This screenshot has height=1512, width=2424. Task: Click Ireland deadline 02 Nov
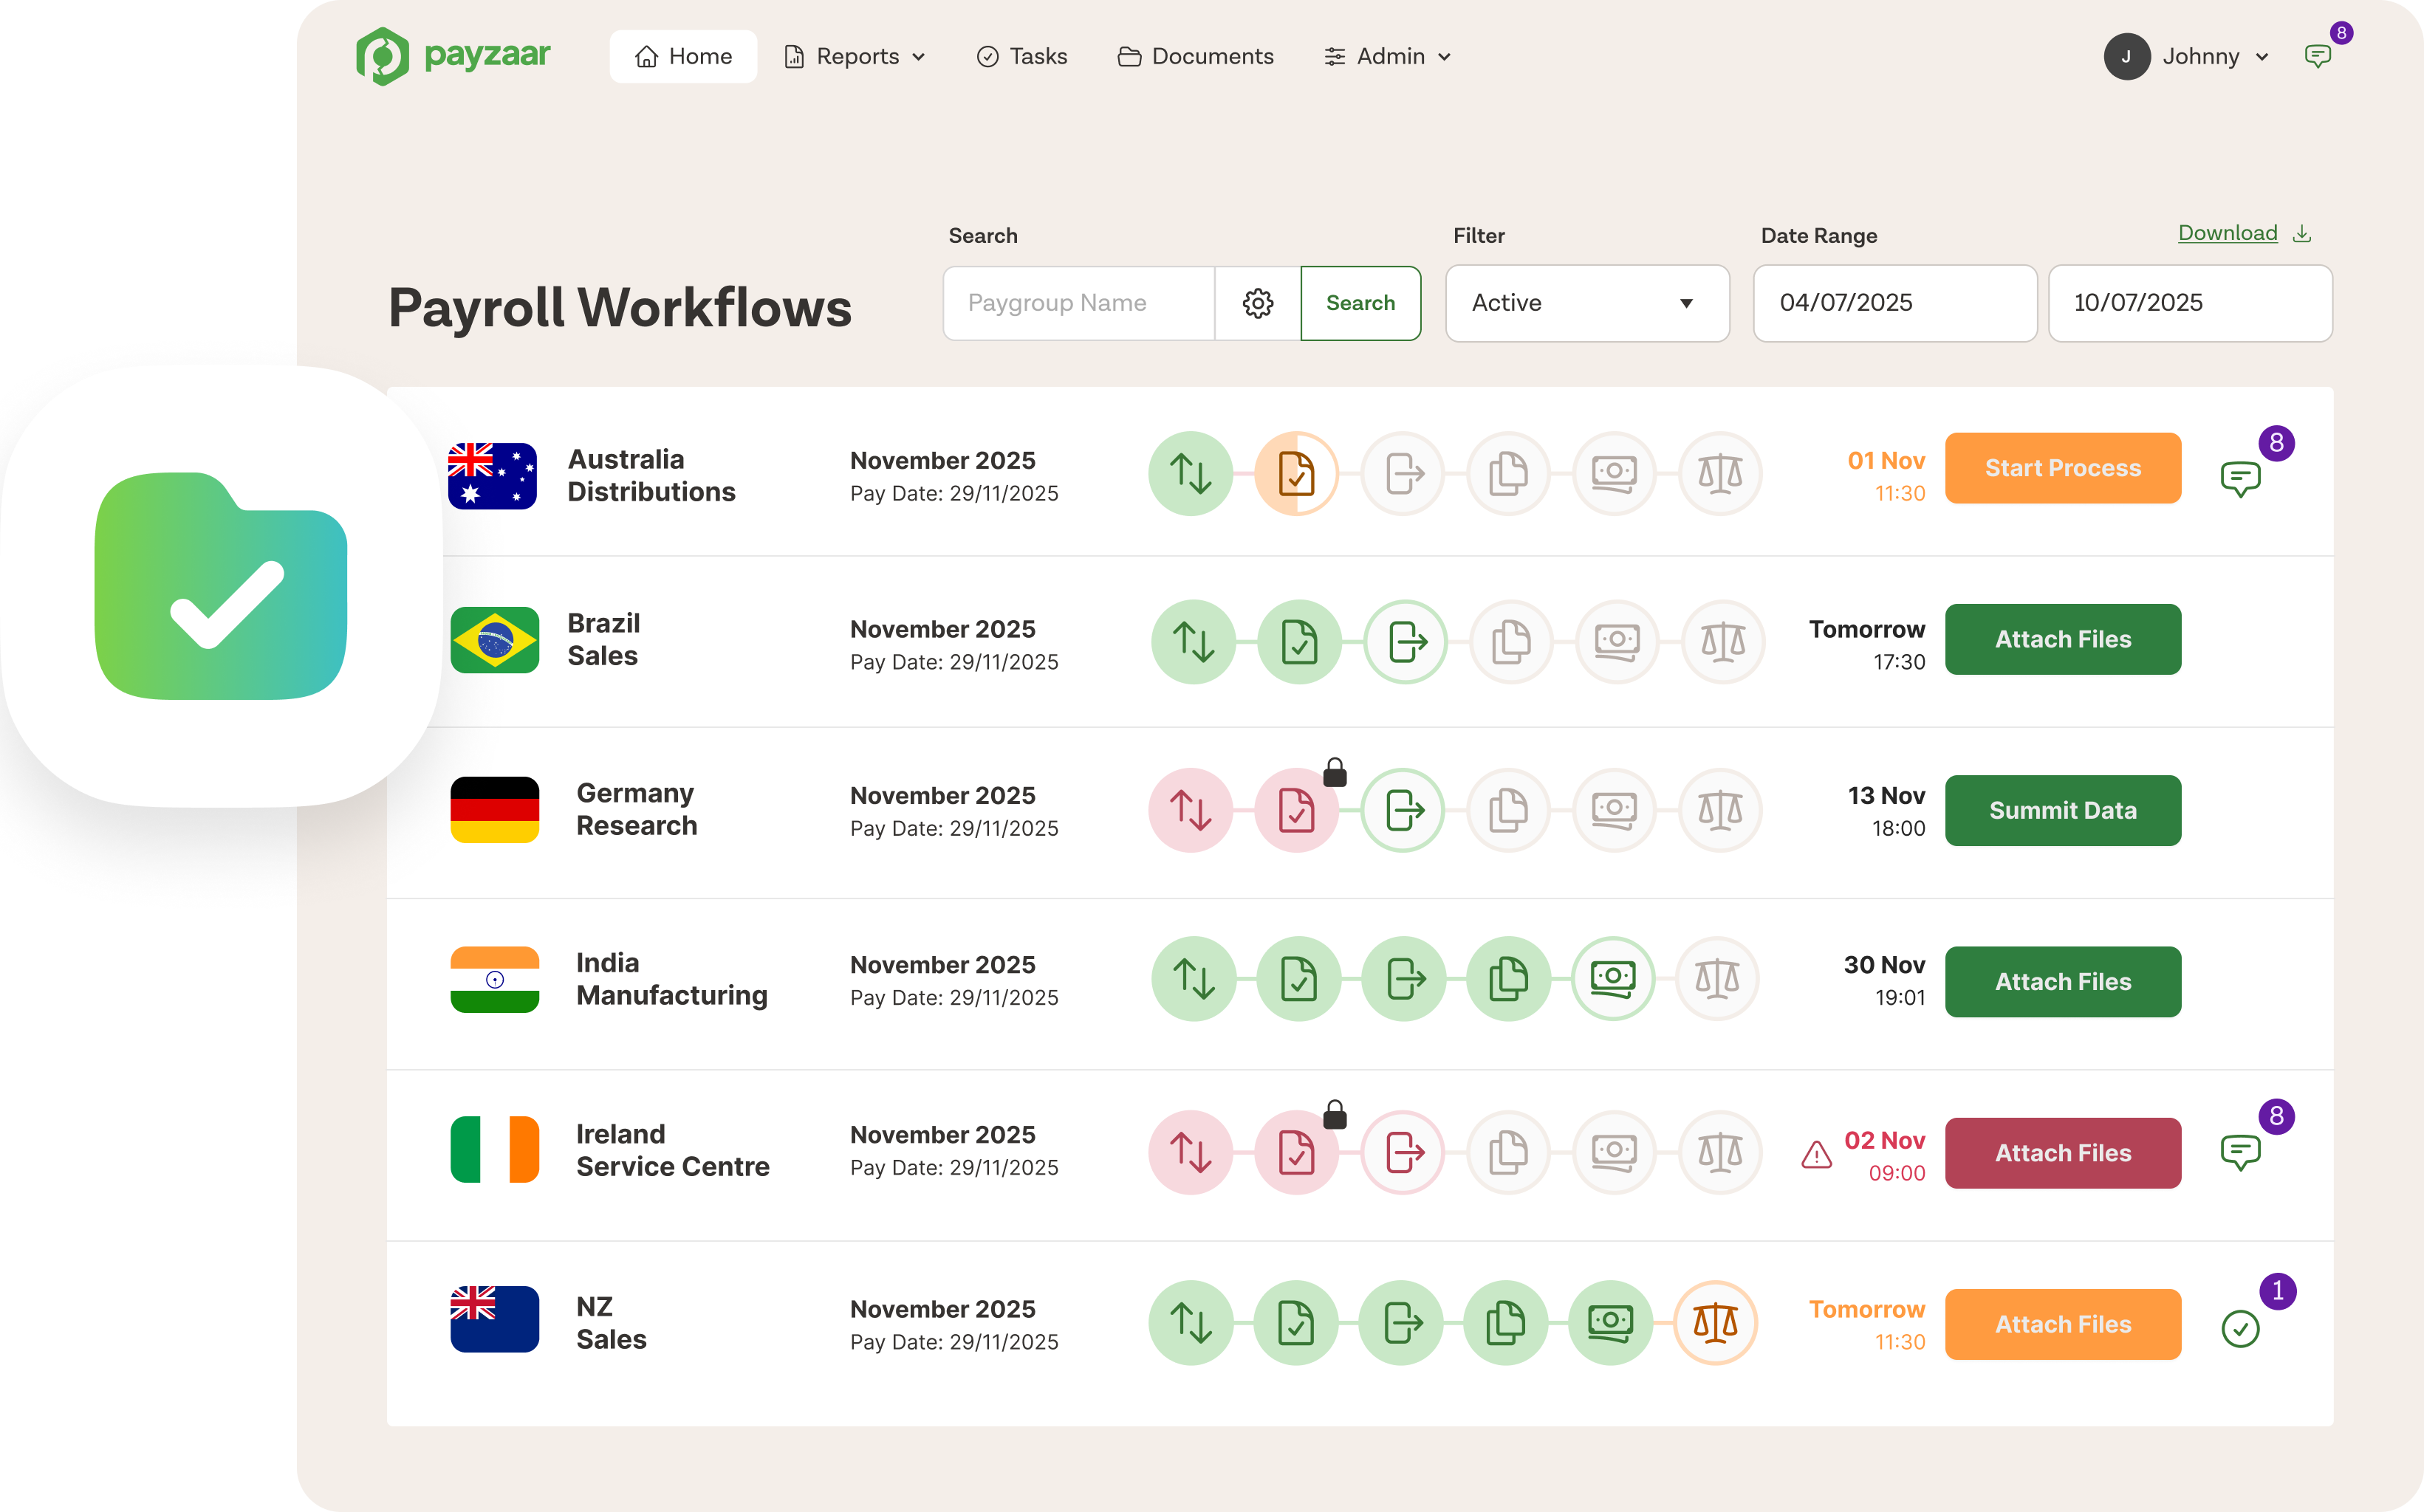[1884, 1140]
